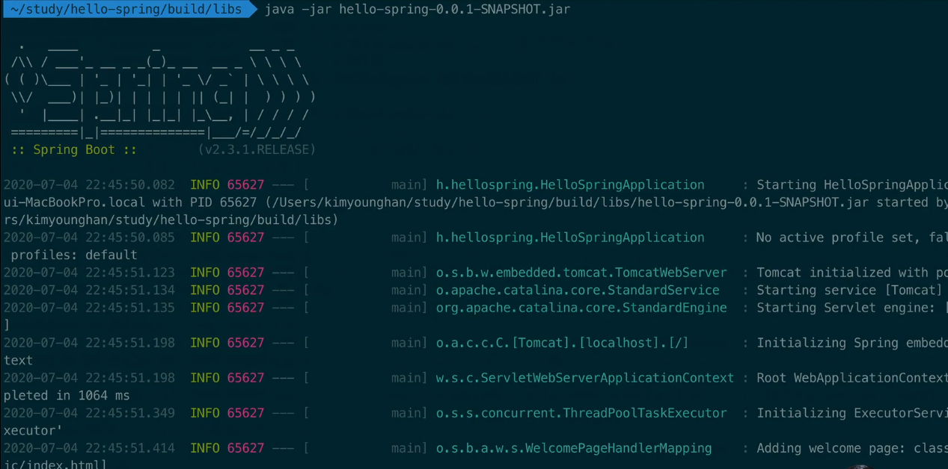Select logger w.s.c.ServletWebServerApplicationContext
The width and height of the screenshot is (948, 469).
tap(585, 378)
